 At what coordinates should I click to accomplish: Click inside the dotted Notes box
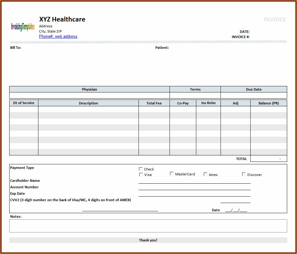(x=148, y=226)
